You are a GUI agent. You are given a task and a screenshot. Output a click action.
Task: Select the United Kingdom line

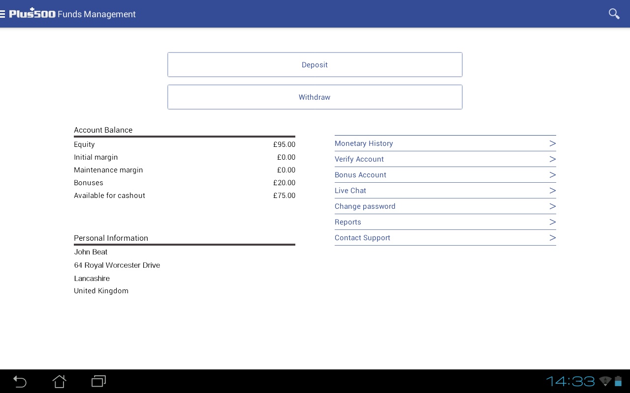tap(101, 291)
